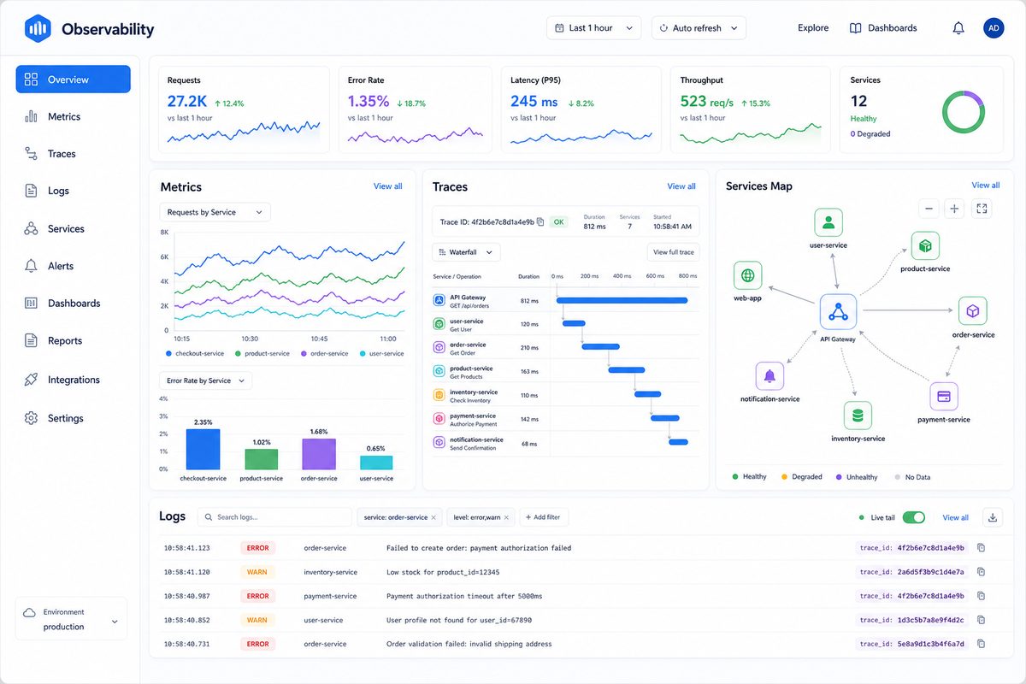The width and height of the screenshot is (1026, 684).
Task: Open the Environment production selector
Action: click(71, 619)
